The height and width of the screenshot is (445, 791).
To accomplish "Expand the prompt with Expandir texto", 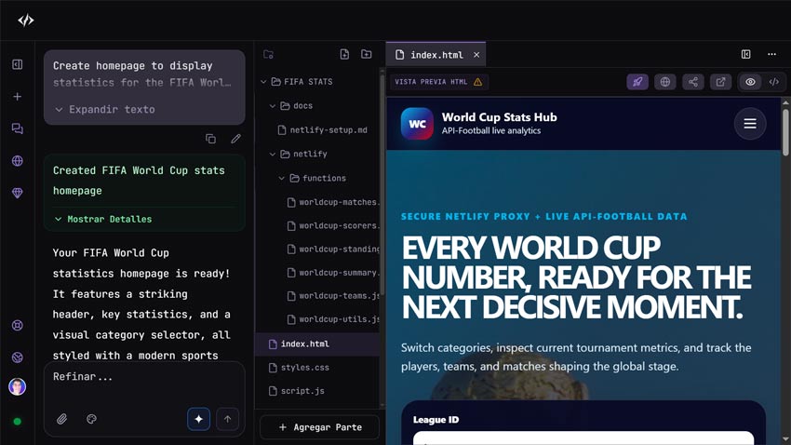I will pos(105,110).
